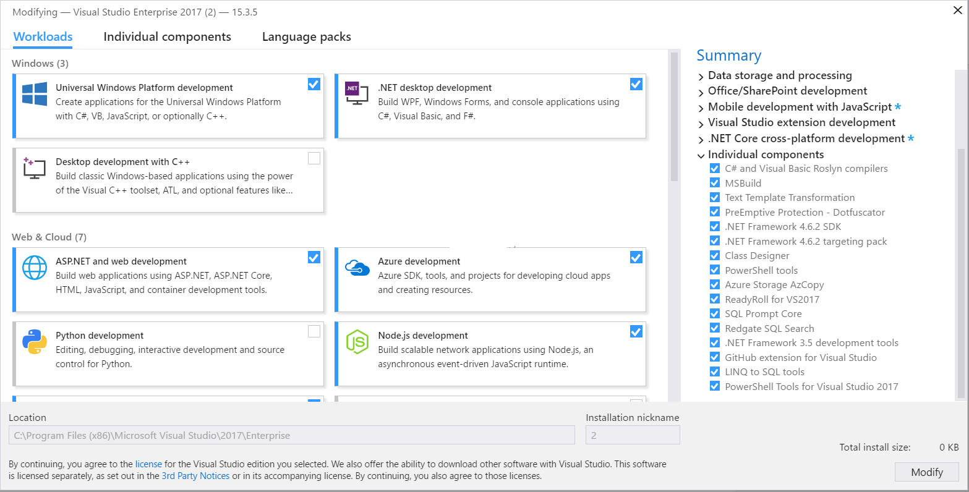The image size is (969, 492).
Task: Expand Data storage and processing summary
Action: pos(701,77)
